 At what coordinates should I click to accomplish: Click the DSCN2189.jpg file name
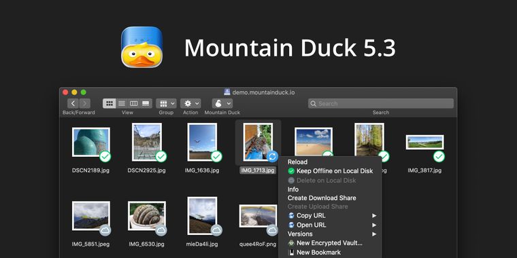click(91, 170)
